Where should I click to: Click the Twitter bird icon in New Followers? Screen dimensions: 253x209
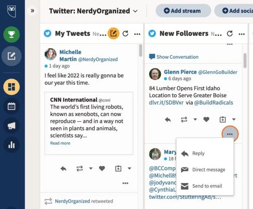click(152, 33)
